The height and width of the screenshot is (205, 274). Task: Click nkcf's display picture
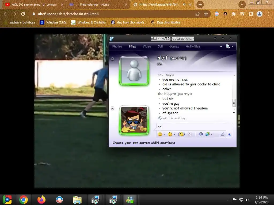click(x=134, y=70)
